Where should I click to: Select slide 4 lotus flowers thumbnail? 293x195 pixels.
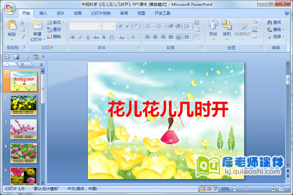click(23, 153)
